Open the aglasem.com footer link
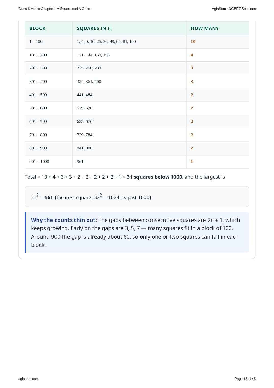Viewport: 274px width, 388px height. pos(29,379)
